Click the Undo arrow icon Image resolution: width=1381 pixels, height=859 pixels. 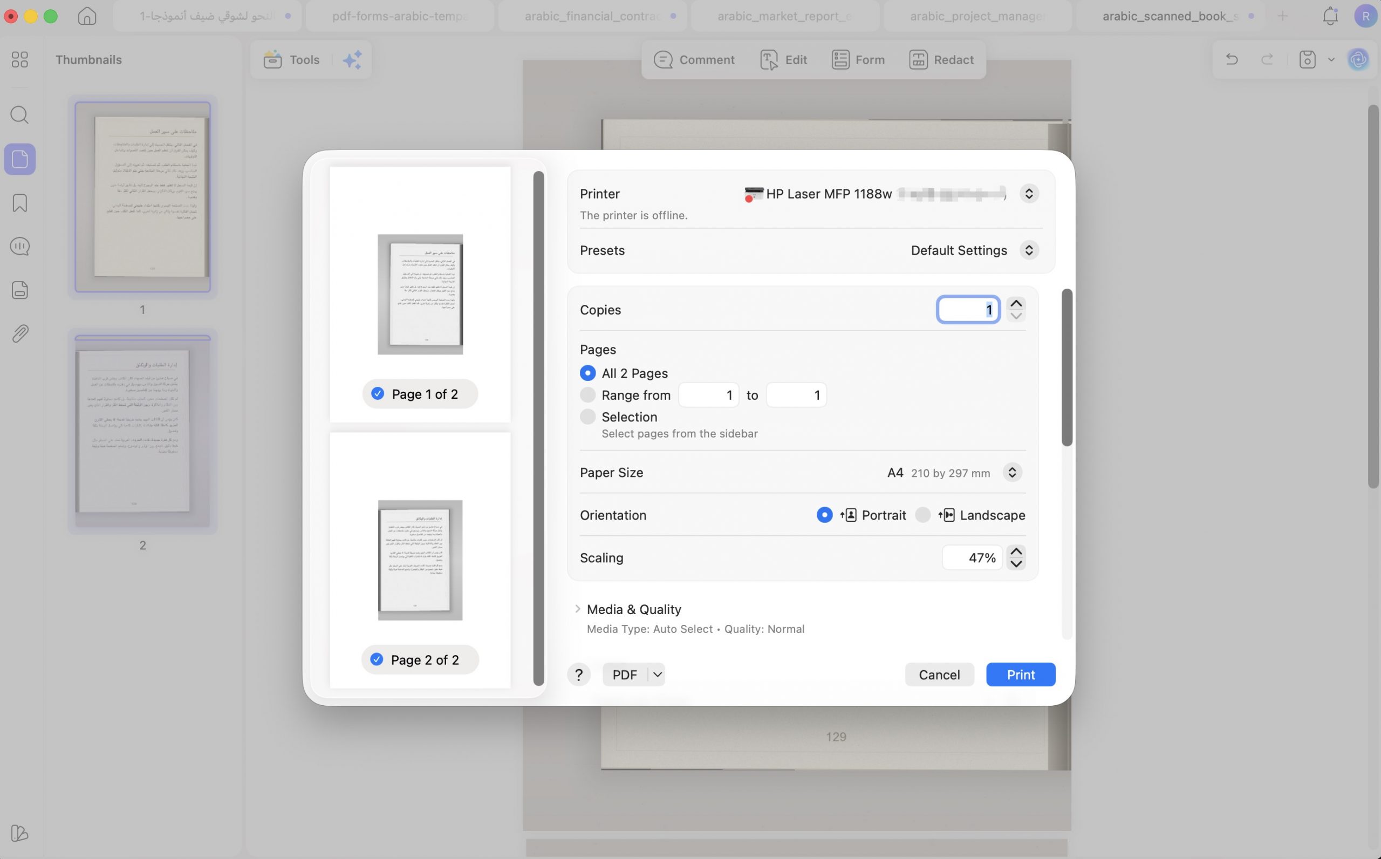click(1231, 59)
